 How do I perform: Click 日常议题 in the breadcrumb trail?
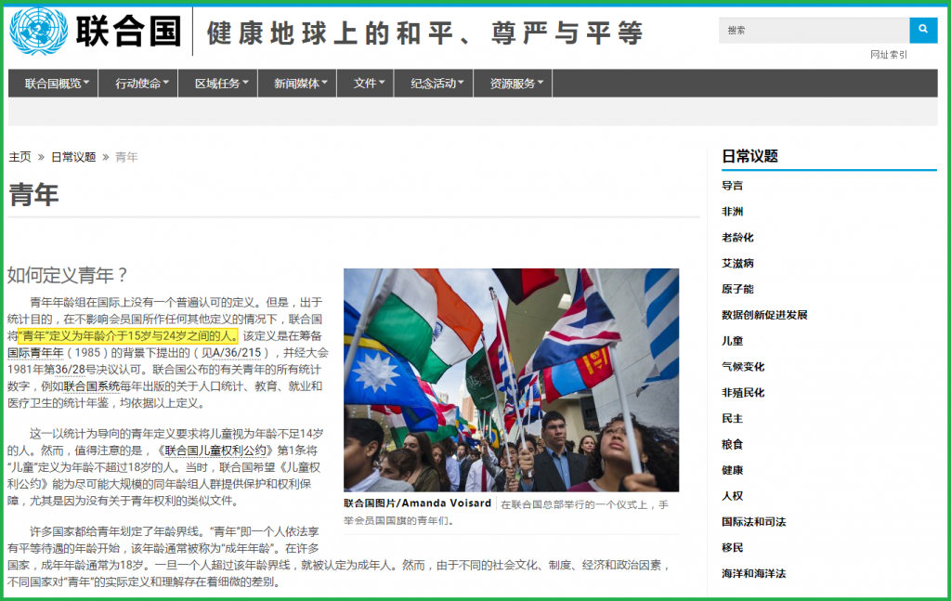pyautogui.click(x=73, y=157)
